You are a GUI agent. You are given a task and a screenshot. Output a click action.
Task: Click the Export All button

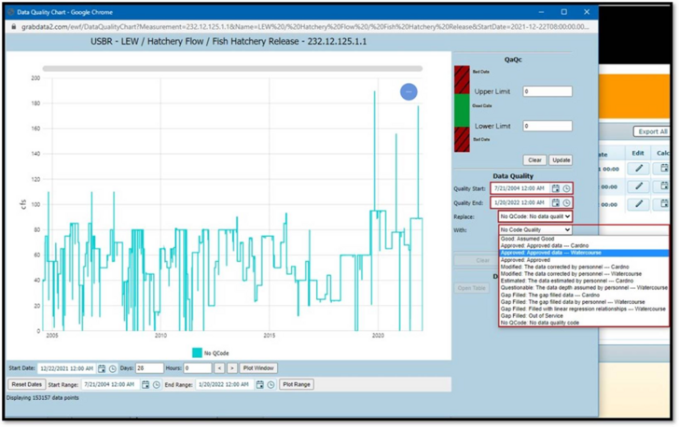pyautogui.click(x=651, y=131)
